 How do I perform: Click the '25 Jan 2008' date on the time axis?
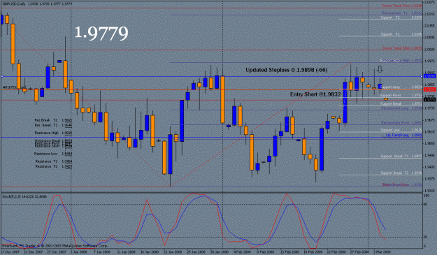(x=196, y=252)
